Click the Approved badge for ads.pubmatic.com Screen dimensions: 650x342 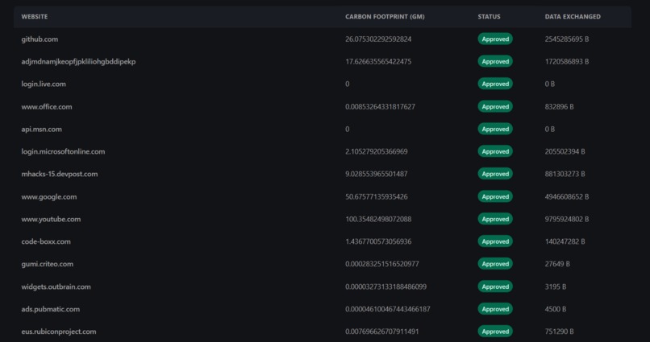point(495,308)
